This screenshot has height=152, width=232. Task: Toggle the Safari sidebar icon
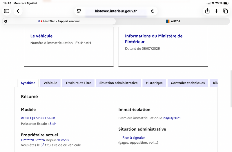point(6,11)
